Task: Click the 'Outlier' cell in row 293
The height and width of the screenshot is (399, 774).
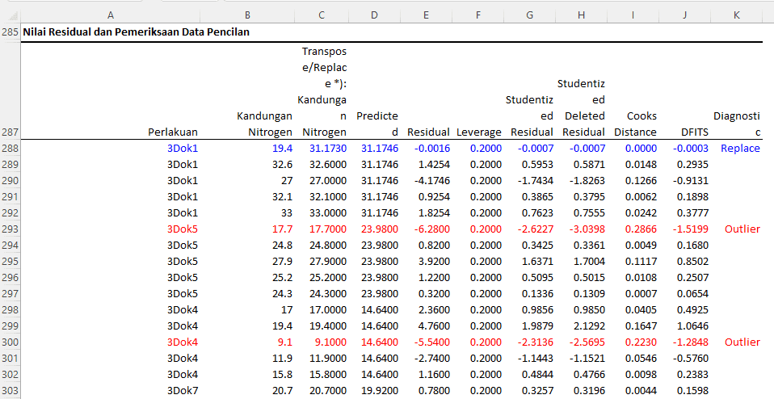Action: click(742, 229)
